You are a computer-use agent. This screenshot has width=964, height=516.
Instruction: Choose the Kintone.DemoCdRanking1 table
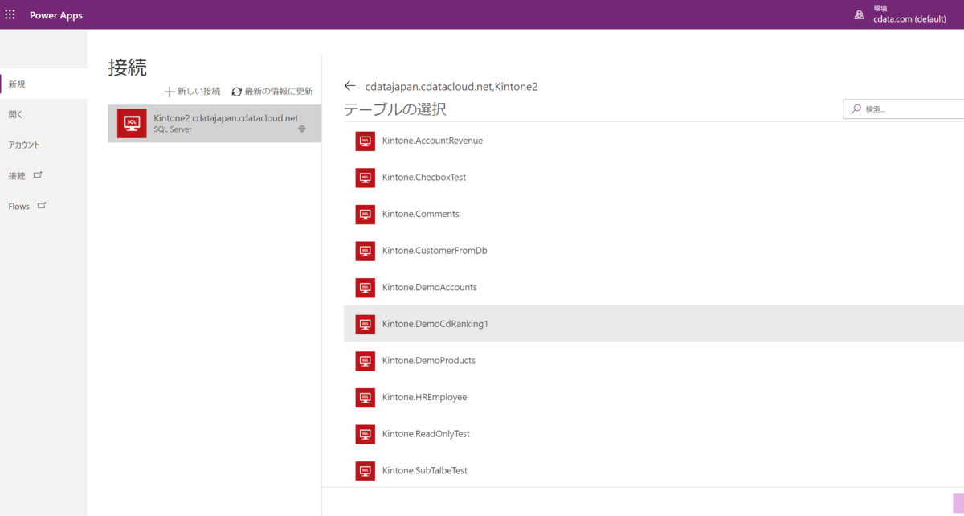point(654,324)
